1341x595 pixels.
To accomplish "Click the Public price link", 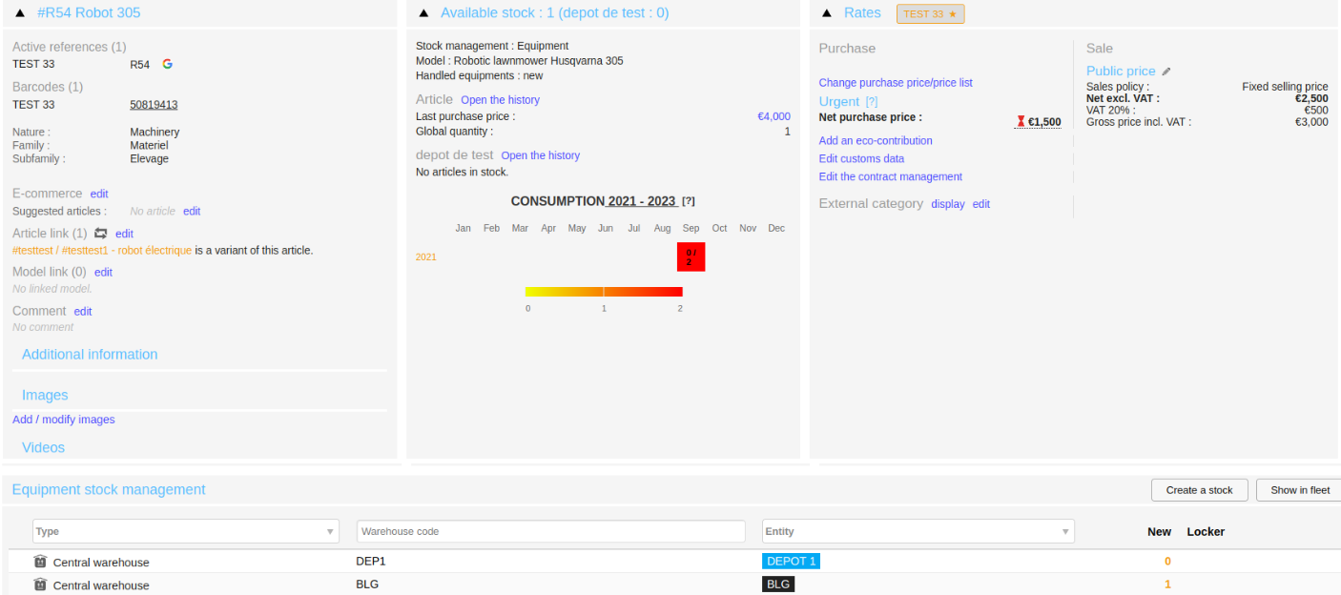I will pos(1121,72).
